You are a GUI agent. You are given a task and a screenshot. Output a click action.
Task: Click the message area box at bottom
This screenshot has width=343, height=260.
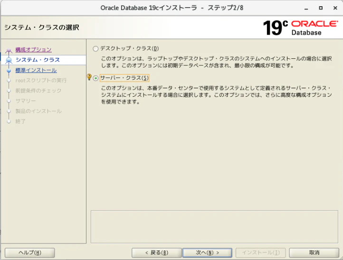[x=214, y=227]
